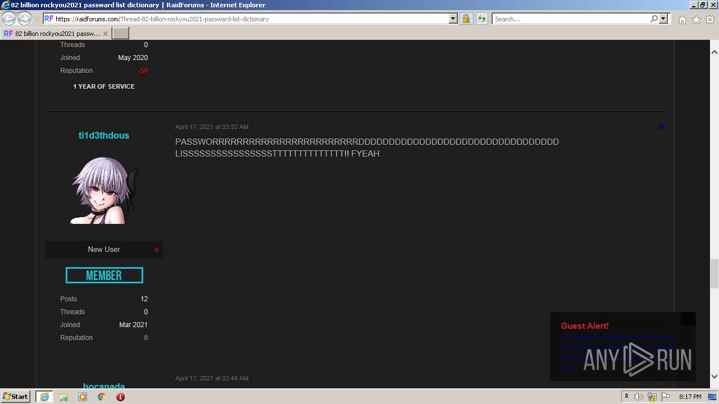
Task: Focus the raidforums URL address field
Action: [251, 19]
